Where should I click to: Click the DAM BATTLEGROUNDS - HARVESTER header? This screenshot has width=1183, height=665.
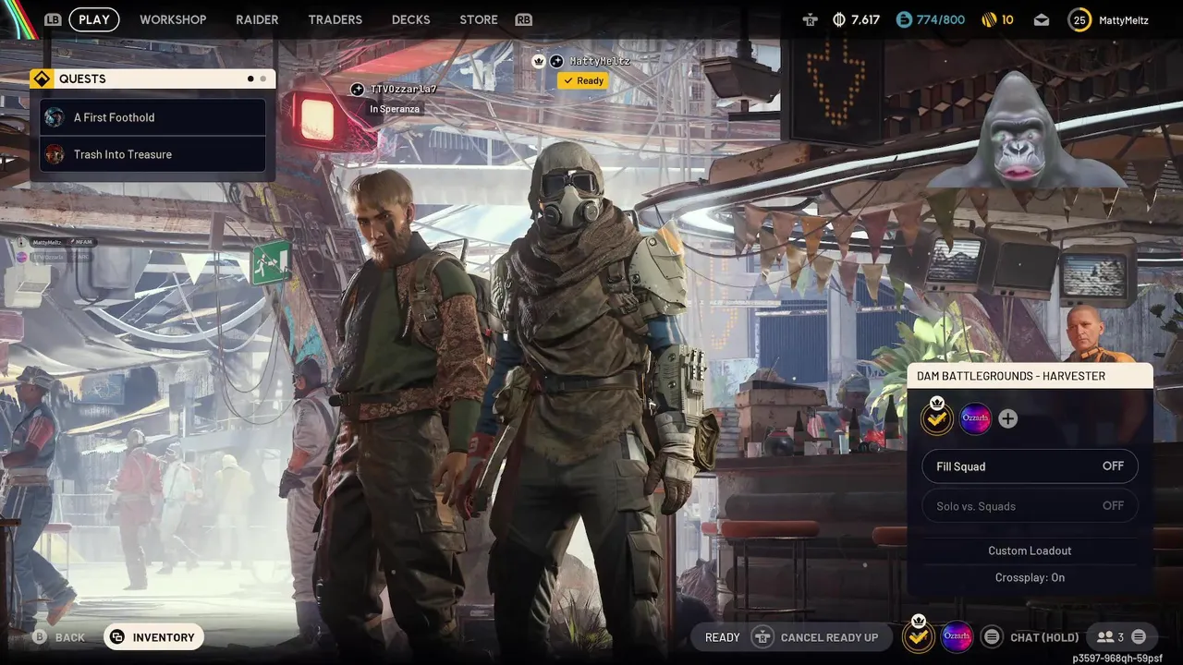[1030, 376]
